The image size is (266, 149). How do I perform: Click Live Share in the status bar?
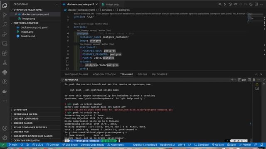coord(70,145)
